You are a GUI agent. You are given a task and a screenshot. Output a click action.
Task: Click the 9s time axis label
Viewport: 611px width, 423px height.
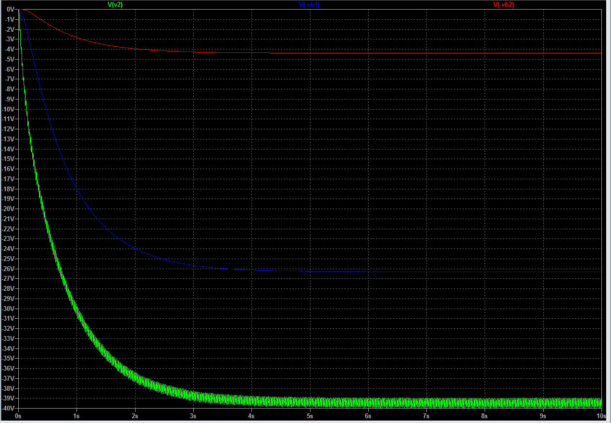[543, 415]
